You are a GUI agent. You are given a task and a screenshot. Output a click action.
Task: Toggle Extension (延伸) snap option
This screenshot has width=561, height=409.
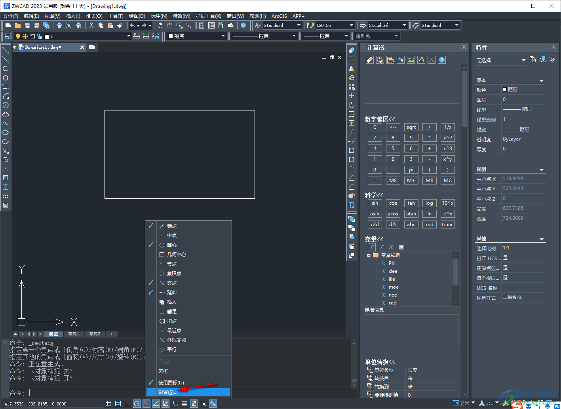(188, 292)
